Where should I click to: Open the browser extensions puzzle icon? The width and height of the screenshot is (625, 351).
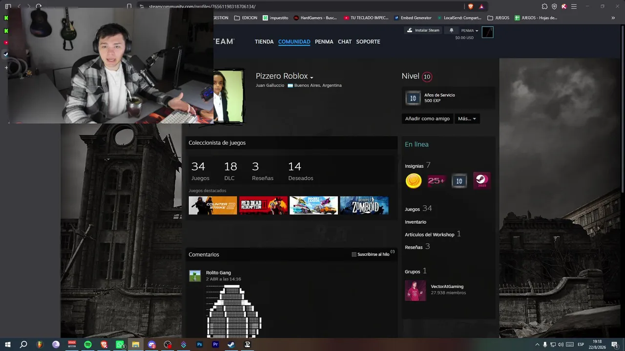544,6
